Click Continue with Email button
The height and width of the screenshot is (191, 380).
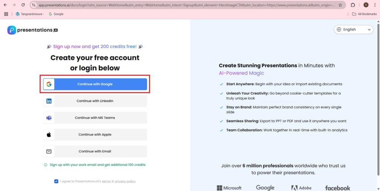[x=95, y=151]
